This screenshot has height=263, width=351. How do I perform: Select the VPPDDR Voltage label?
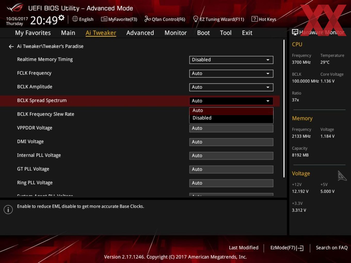pos(35,128)
